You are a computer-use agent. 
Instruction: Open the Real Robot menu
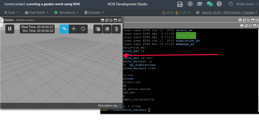[x=36, y=12]
